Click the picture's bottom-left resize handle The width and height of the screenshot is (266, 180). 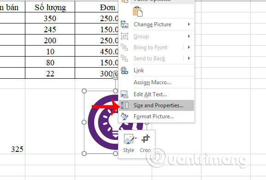(84, 153)
